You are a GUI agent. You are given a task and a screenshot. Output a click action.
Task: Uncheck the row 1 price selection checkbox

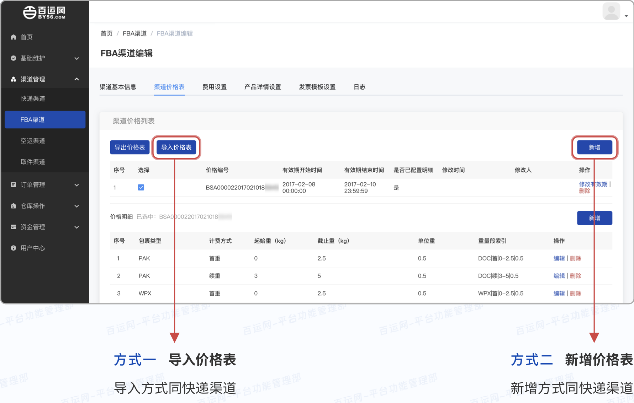(x=141, y=187)
